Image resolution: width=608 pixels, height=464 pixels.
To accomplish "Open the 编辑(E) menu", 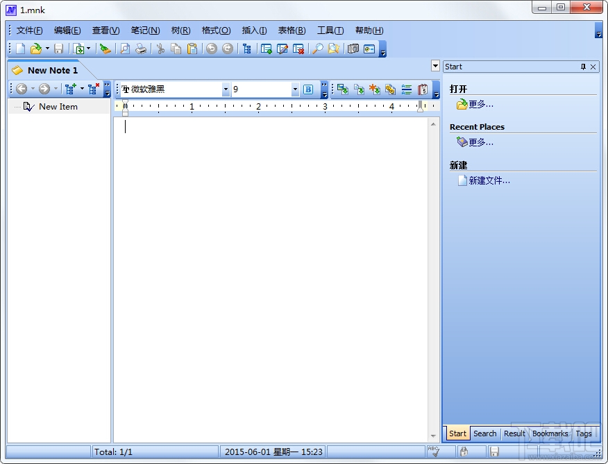I will [67, 31].
